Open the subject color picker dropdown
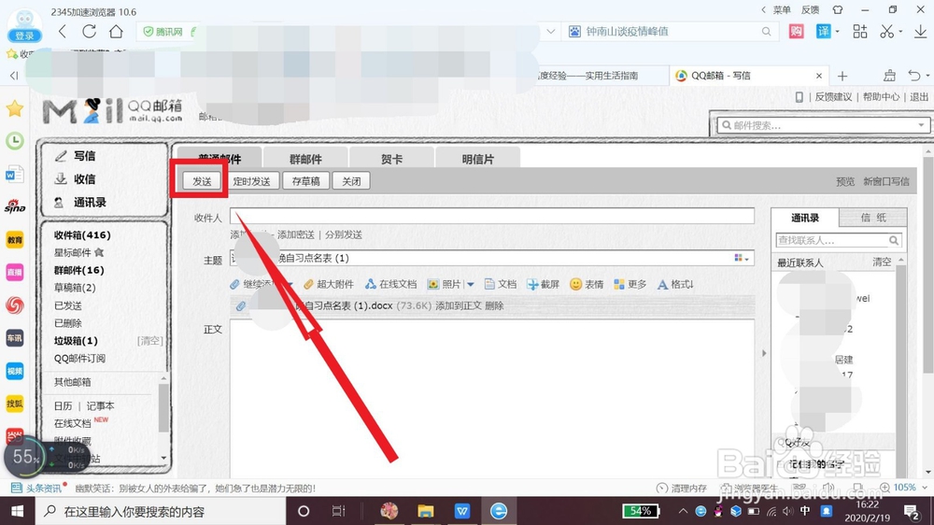934x525 pixels. (x=742, y=258)
